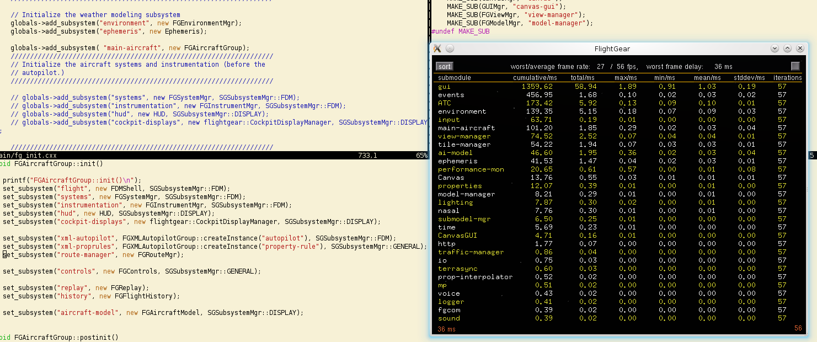Screen dimensions: 817x342
Task: Close the performance dialog using the gray square
Action: [795, 66]
